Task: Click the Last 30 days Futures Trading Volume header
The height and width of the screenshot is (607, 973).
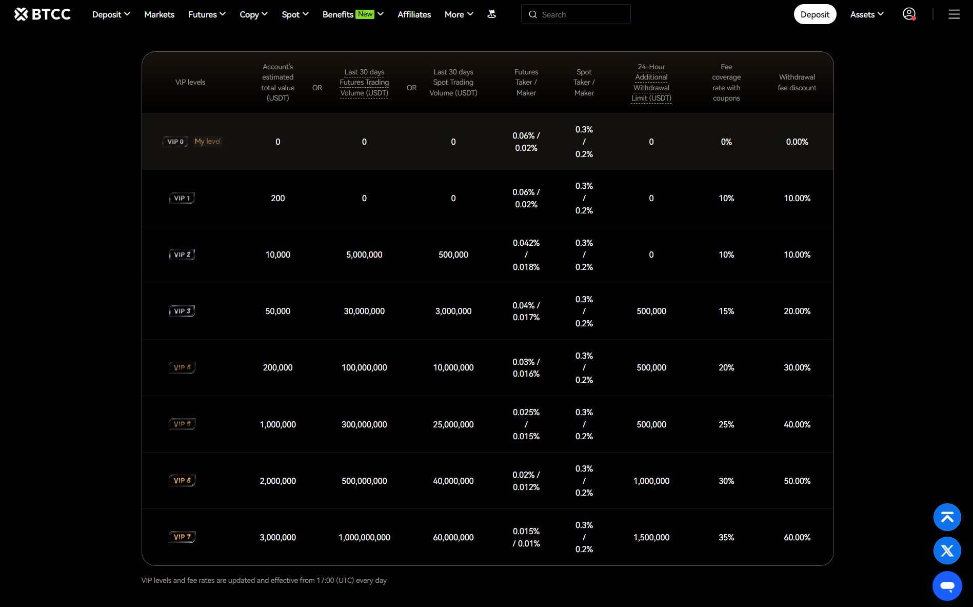Action: click(364, 82)
